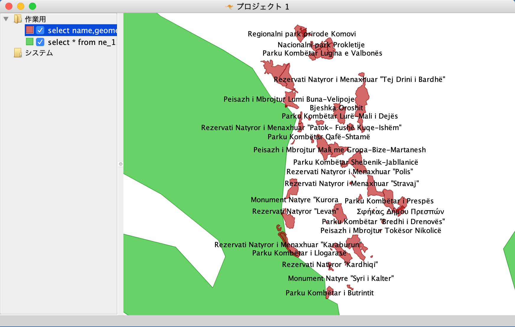The image size is (515, 327).
Task: Close the プロジェクト 1 window
Action: [9, 6]
